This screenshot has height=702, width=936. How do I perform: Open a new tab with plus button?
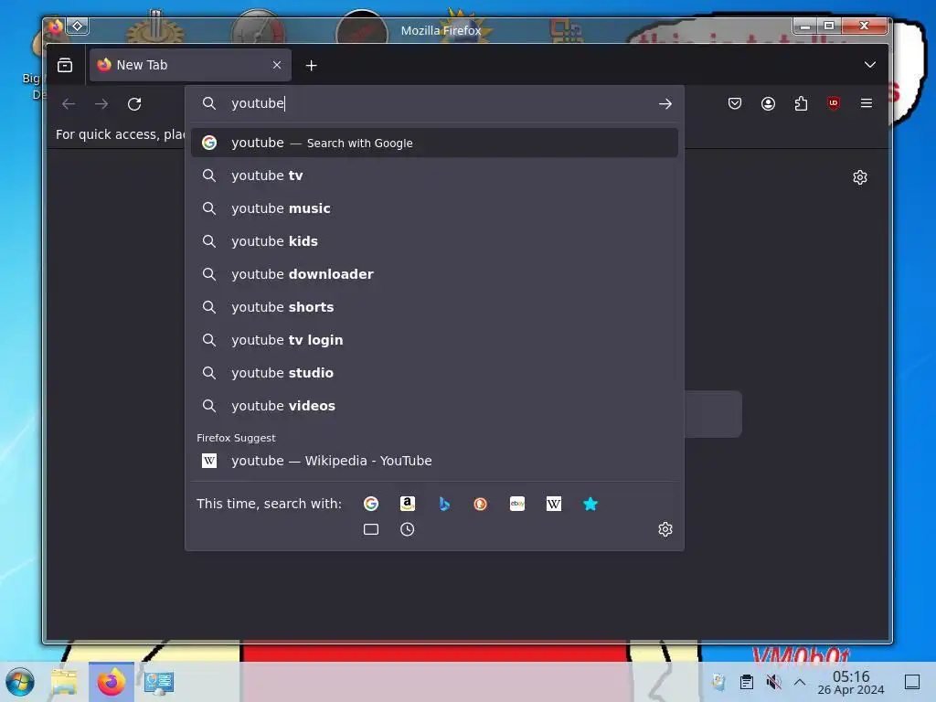point(311,66)
